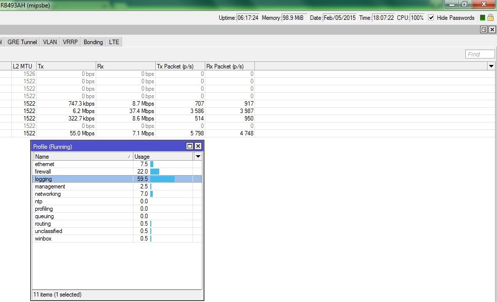
Task: Sort by the L2 MTU column header
Action: pyautogui.click(x=24, y=66)
